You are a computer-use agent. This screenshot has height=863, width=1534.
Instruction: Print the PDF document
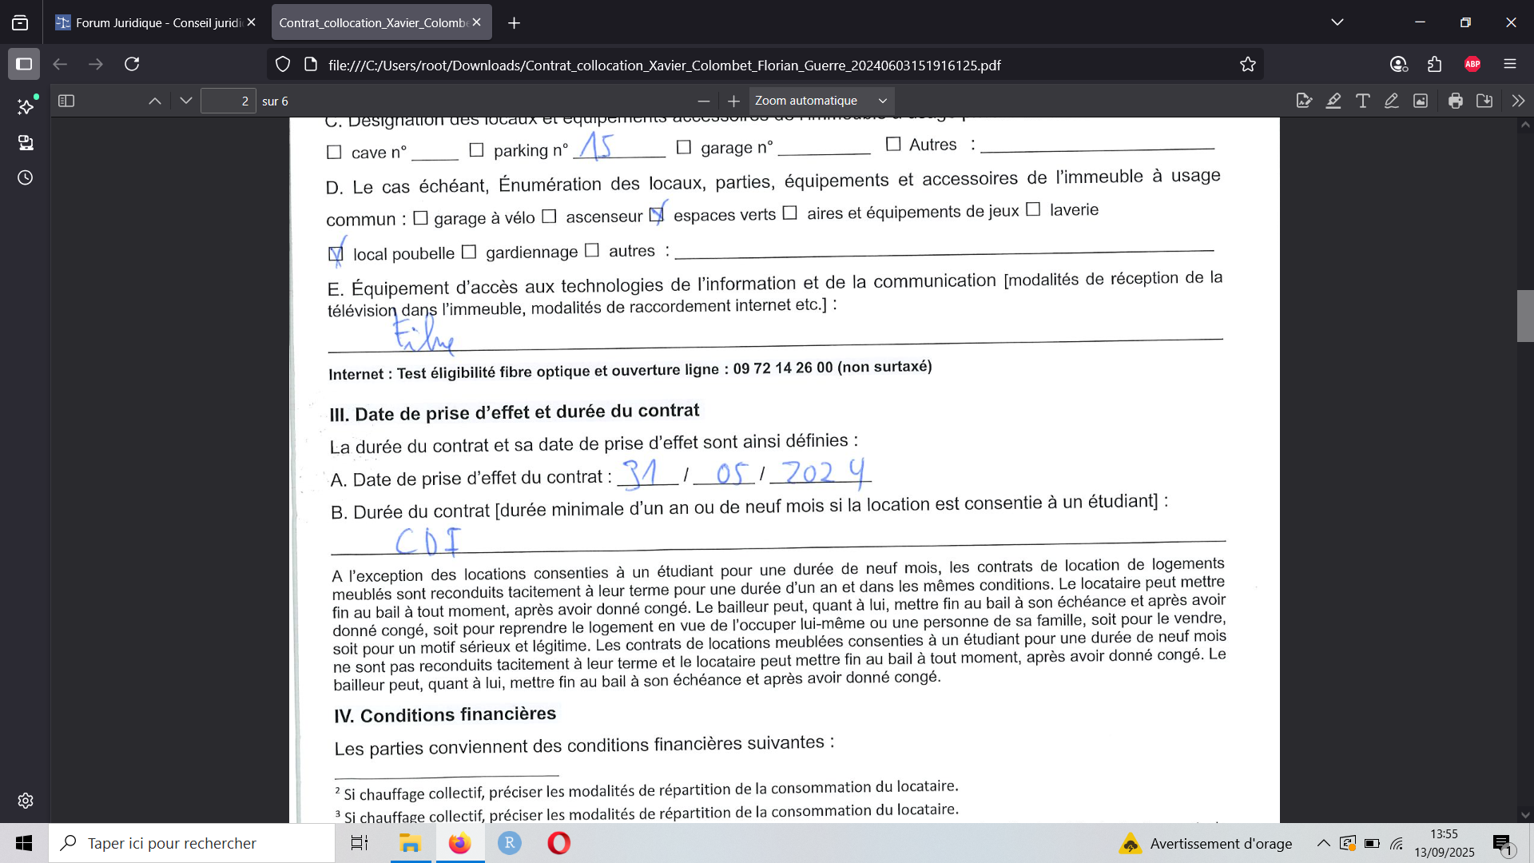pyautogui.click(x=1456, y=101)
